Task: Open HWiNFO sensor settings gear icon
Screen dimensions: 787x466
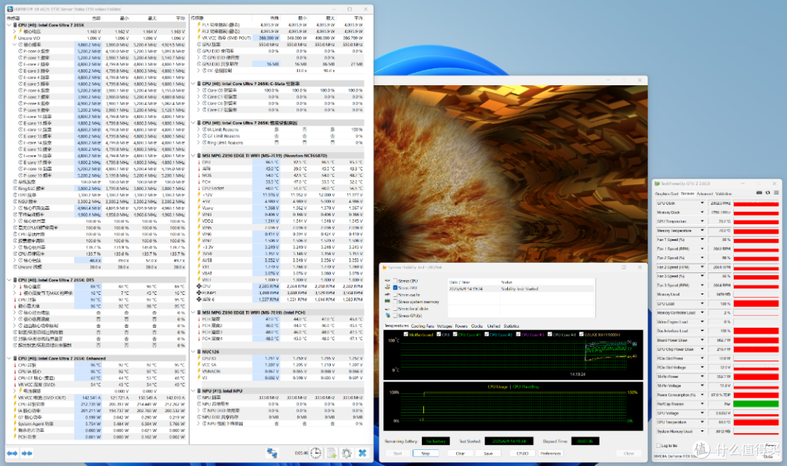Action: pyautogui.click(x=347, y=453)
